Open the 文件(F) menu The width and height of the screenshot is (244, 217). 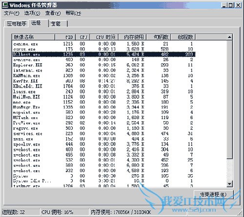11,13
